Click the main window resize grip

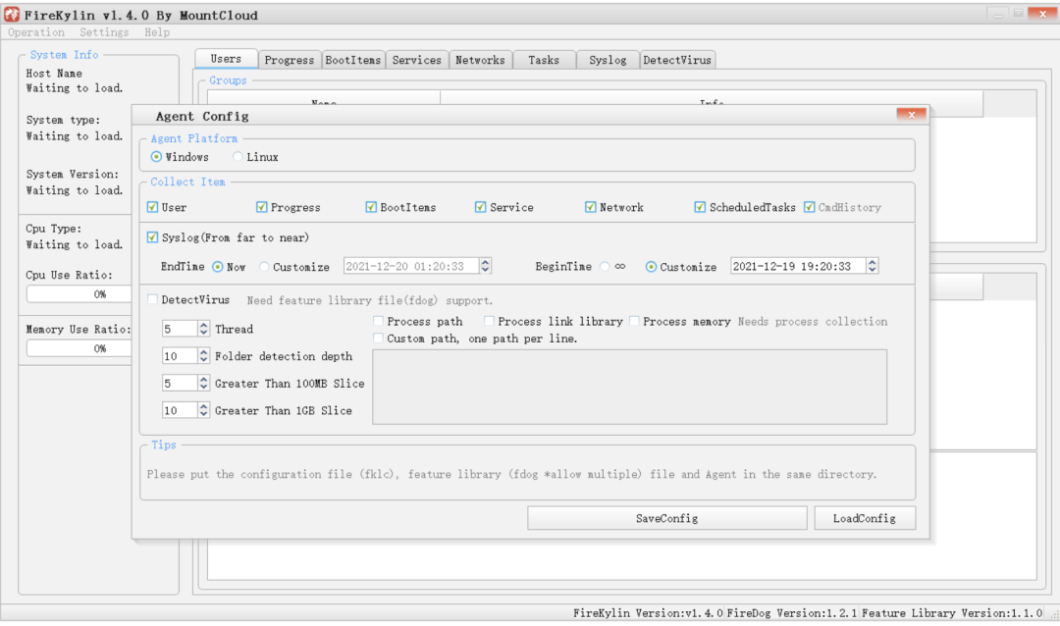click(1054, 614)
